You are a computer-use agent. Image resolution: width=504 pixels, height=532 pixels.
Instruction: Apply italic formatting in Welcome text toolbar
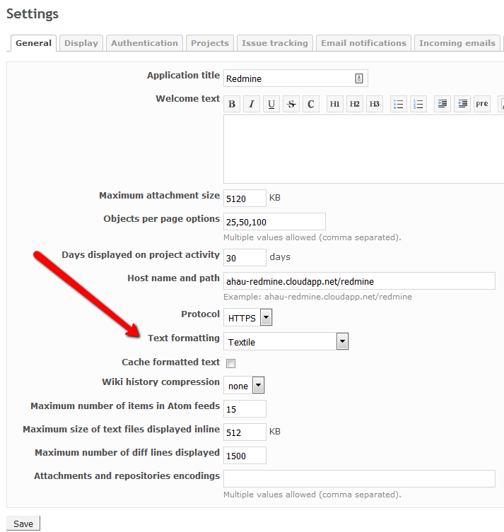(252, 104)
